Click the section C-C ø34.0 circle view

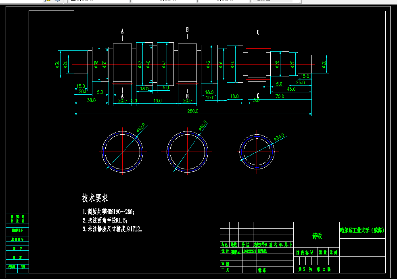[257, 152]
